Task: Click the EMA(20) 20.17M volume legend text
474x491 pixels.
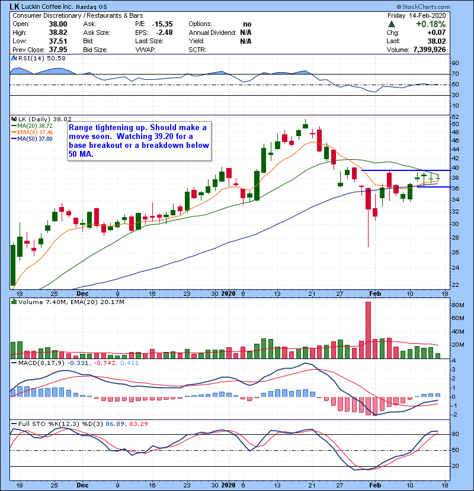Action: 98,302
